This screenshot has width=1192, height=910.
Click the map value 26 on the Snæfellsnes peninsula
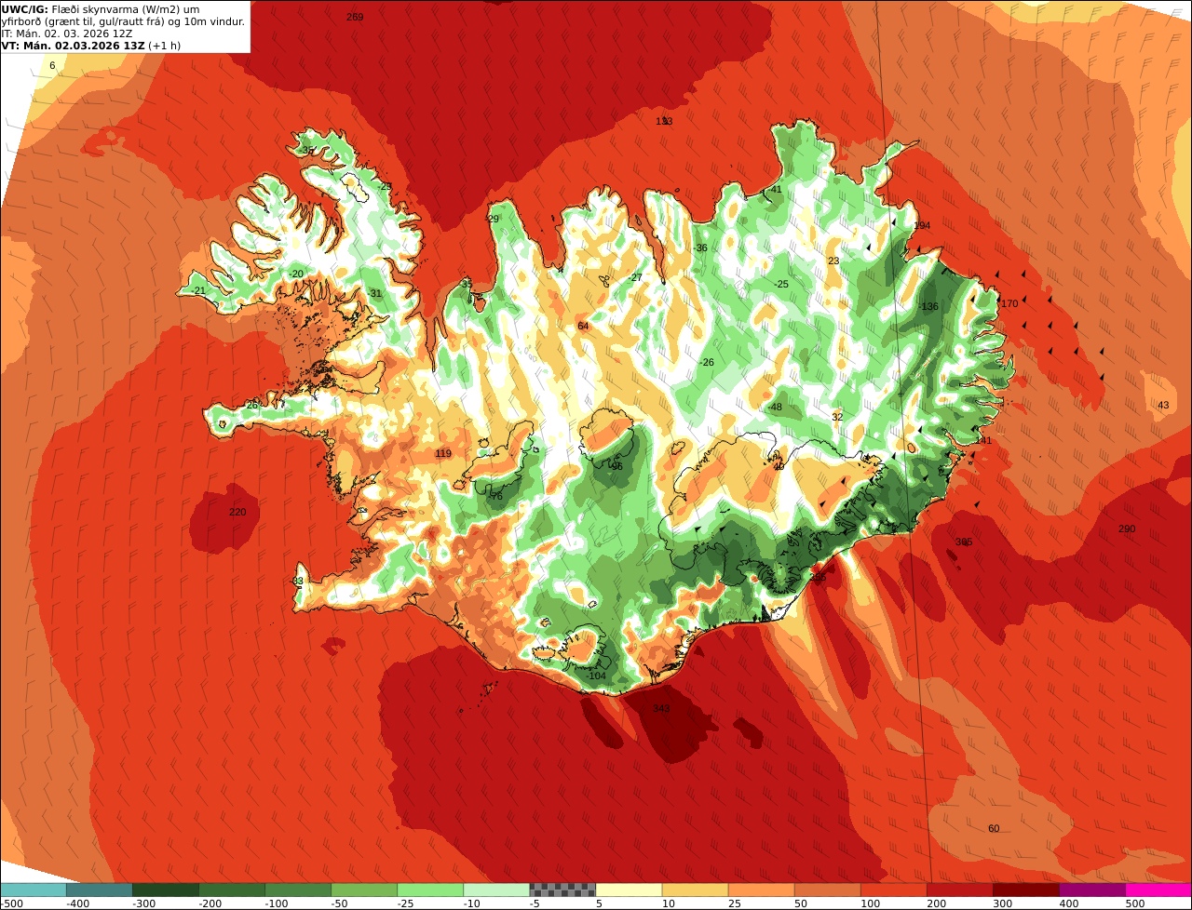[x=251, y=405]
